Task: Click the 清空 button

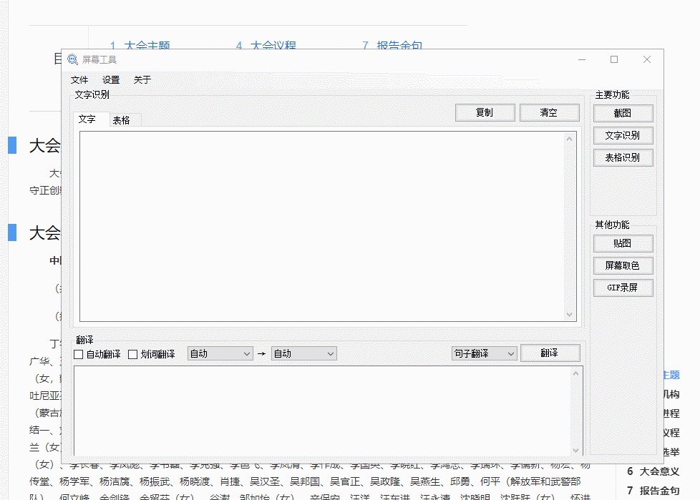Action: (549, 113)
